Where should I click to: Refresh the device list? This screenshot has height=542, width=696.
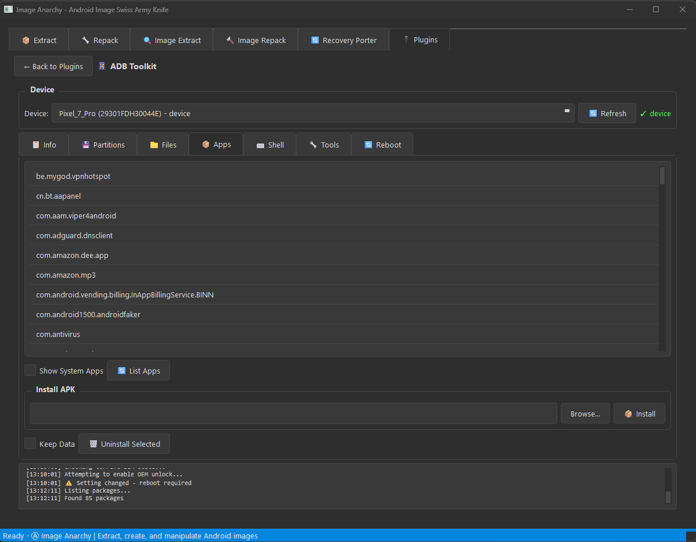point(607,113)
